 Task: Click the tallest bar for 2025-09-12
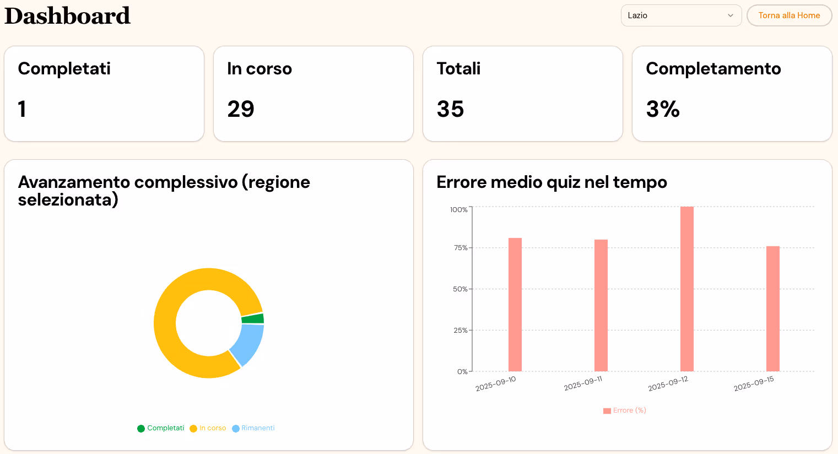(687, 289)
